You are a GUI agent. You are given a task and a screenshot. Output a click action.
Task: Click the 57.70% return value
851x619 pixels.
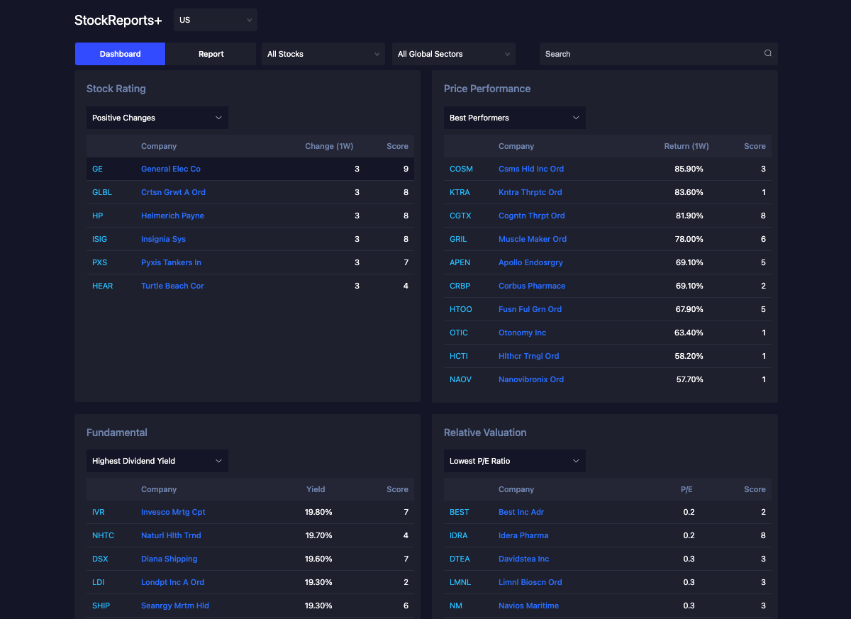[689, 379]
